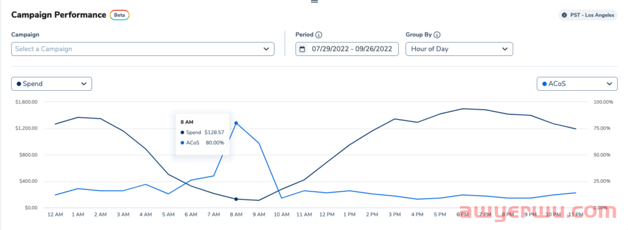
Task: Click the date range 07/29/2022 - 09/26/2022
Action: pos(351,49)
